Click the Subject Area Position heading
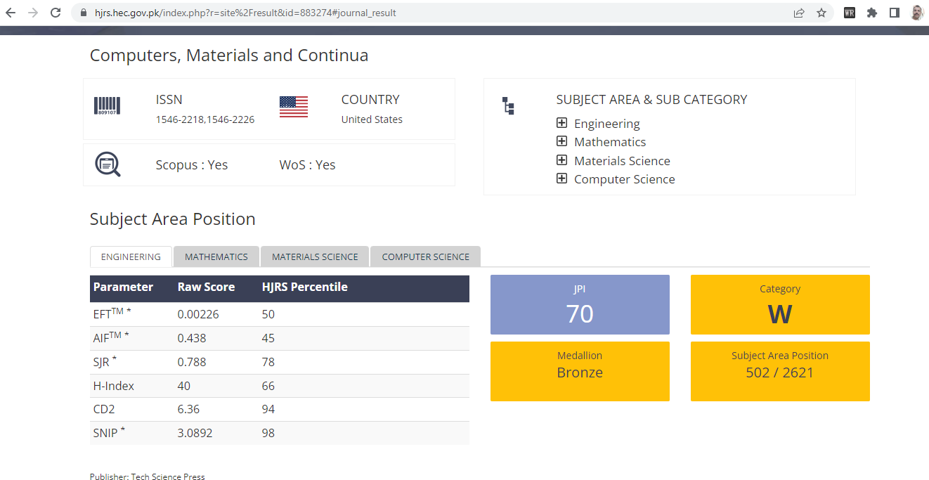 173,219
